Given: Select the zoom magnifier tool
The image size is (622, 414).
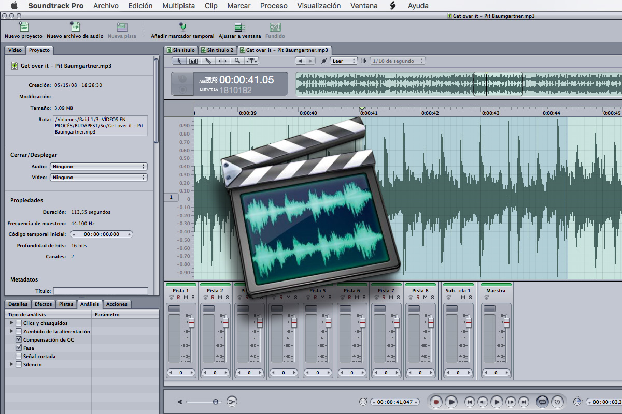Looking at the screenshot, I should click(x=237, y=61).
